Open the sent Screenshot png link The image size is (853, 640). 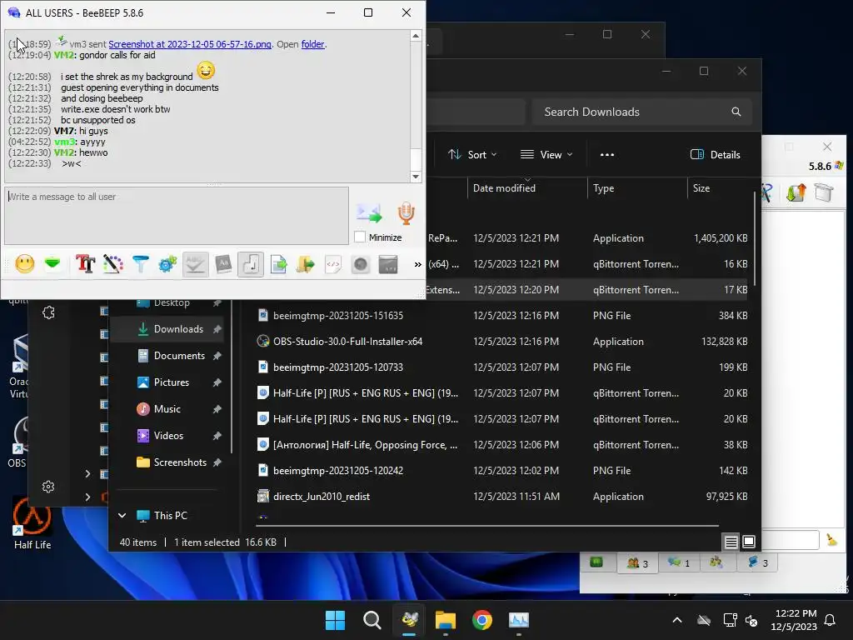[x=190, y=44]
